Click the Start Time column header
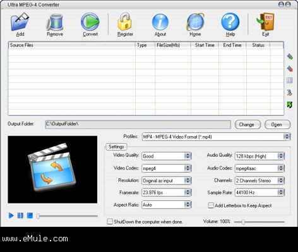The width and height of the screenshot is (298, 252). (205, 45)
